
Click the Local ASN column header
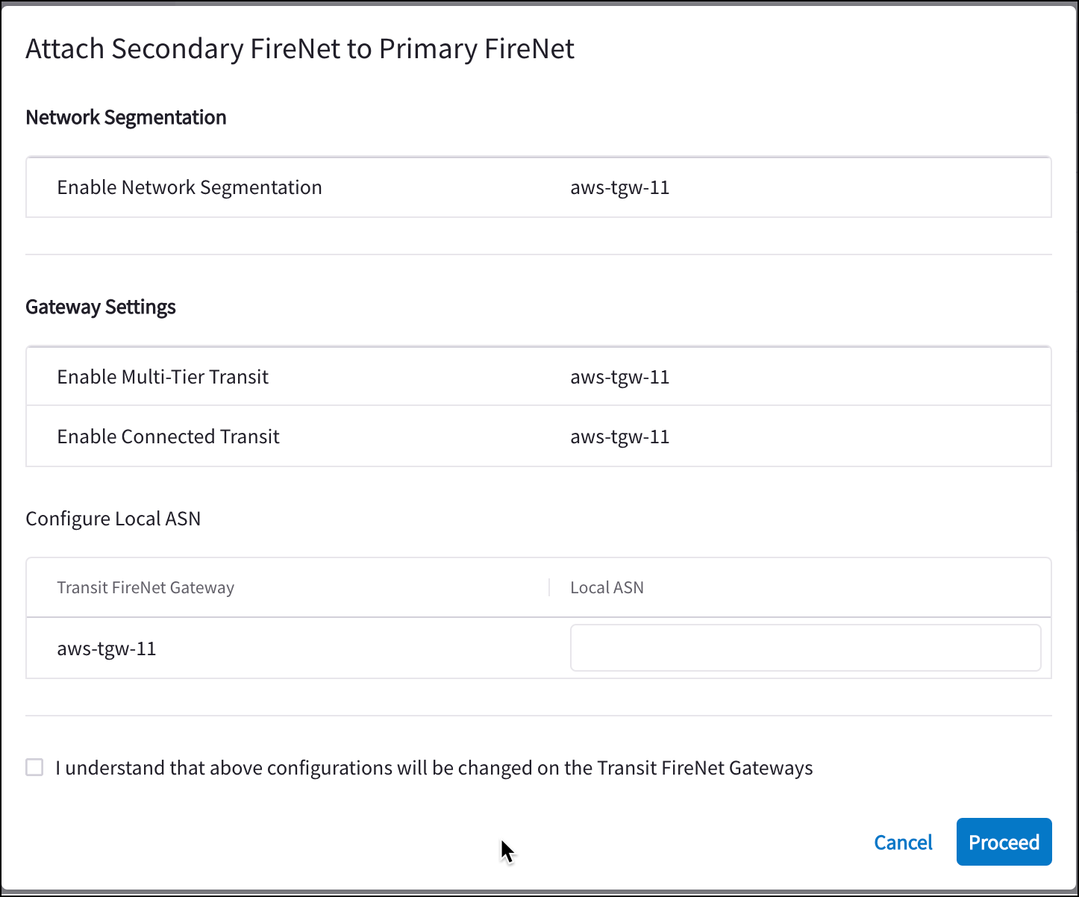coord(607,587)
